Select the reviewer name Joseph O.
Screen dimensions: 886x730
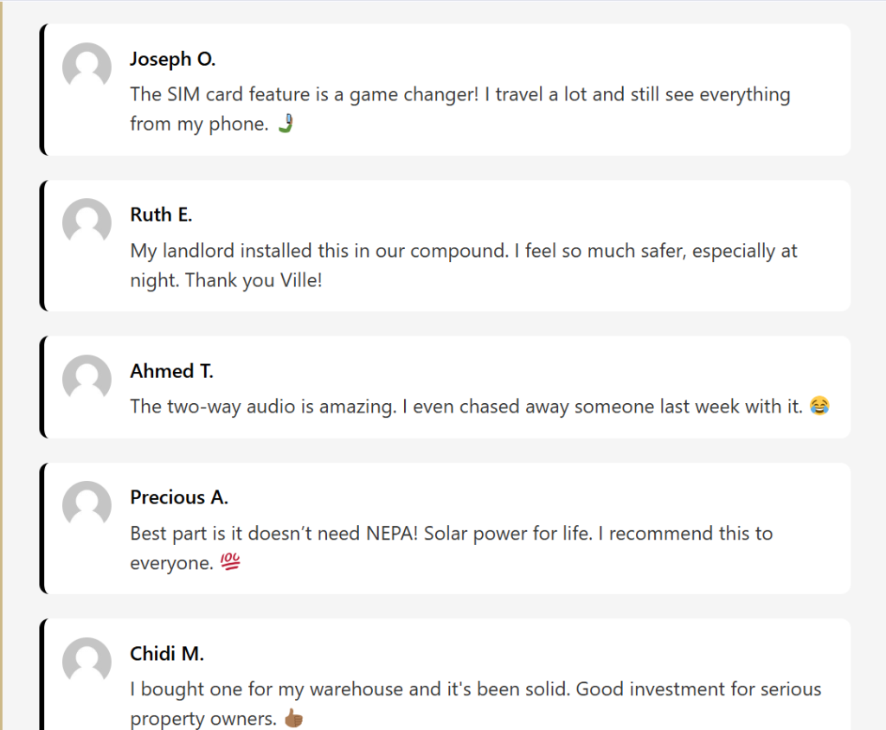pyautogui.click(x=172, y=59)
